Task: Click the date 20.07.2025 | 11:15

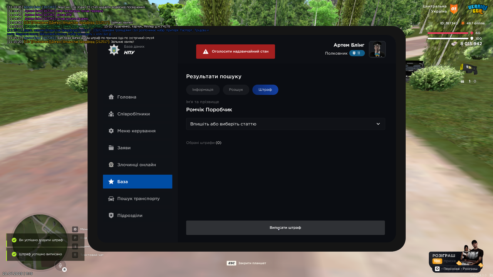Action: 18,274
